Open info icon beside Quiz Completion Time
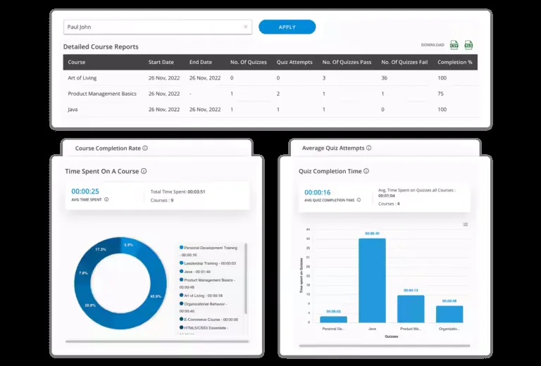This screenshot has height=366, width=541. pos(366,171)
